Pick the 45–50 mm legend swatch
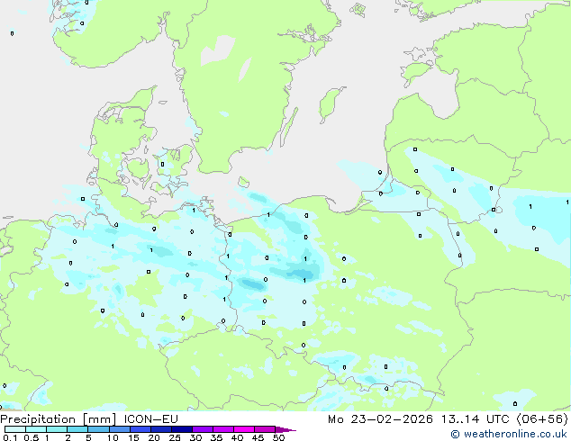 (x=265, y=429)
